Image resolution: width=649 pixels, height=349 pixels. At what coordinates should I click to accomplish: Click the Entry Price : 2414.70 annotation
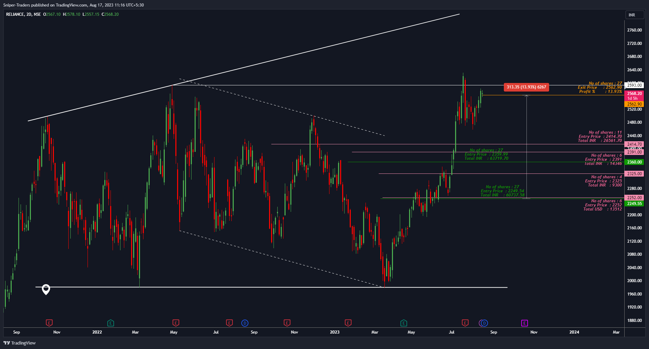tap(600, 136)
